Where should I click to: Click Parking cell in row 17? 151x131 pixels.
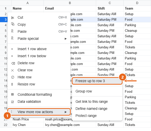coord(137,97)
